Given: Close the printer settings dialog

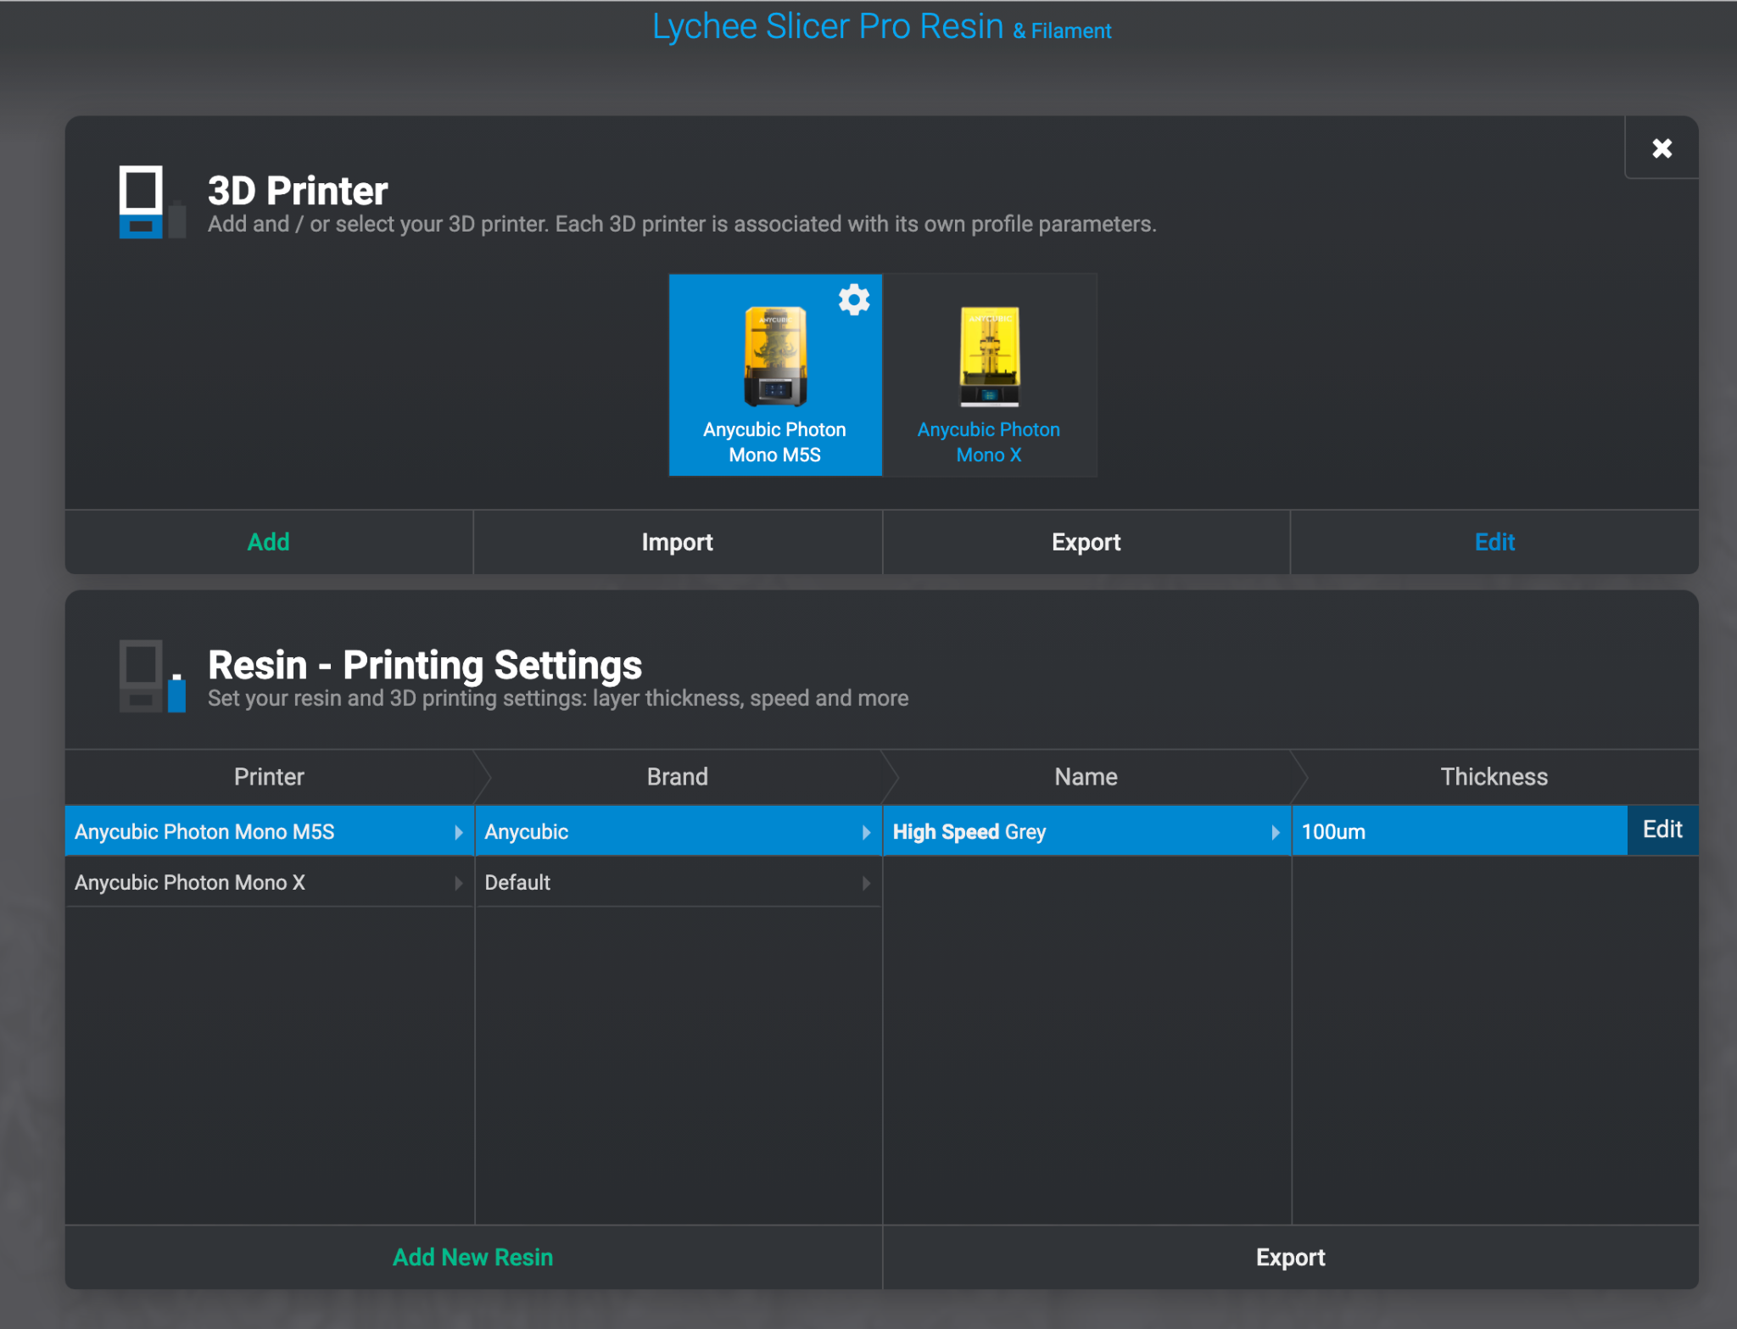Looking at the screenshot, I should click(x=1662, y=148).
